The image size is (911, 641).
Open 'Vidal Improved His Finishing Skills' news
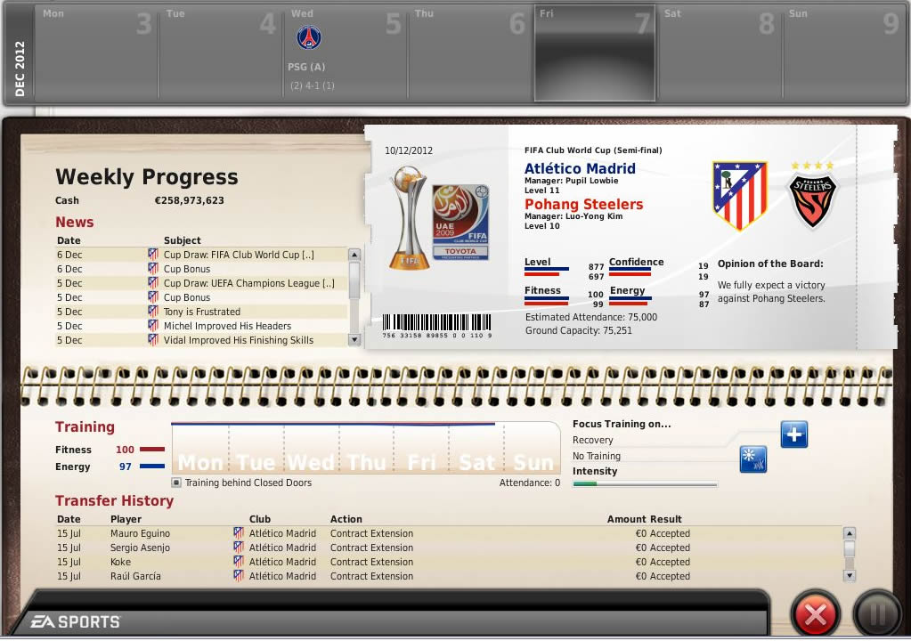click(238, 340)
